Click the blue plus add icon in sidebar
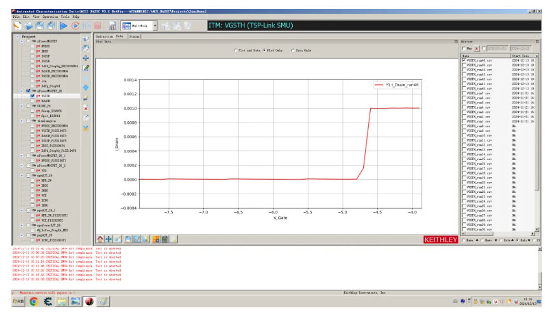Viewport: 553px width, 313px height. 86,58
